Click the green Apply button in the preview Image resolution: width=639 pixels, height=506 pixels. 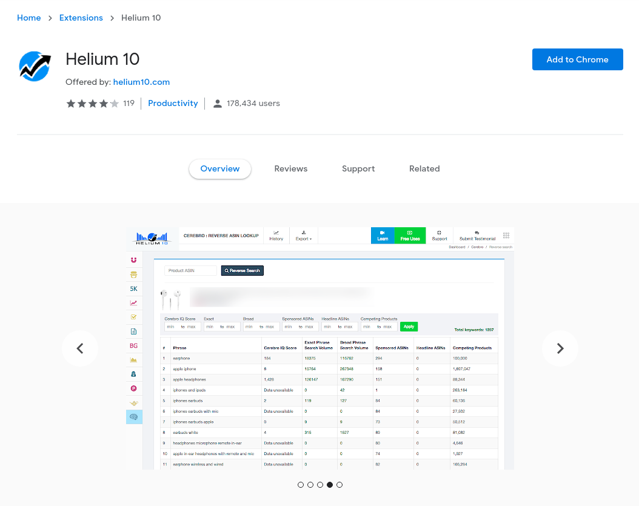pyautogui.click(x=409, y=327)
